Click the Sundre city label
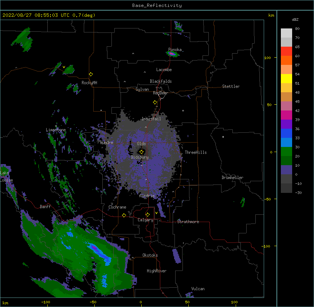The image size is (314, 307). (106, 143)
